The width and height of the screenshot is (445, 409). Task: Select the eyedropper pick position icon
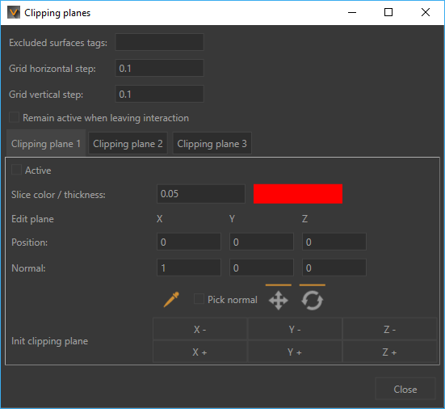pos(171,300)
